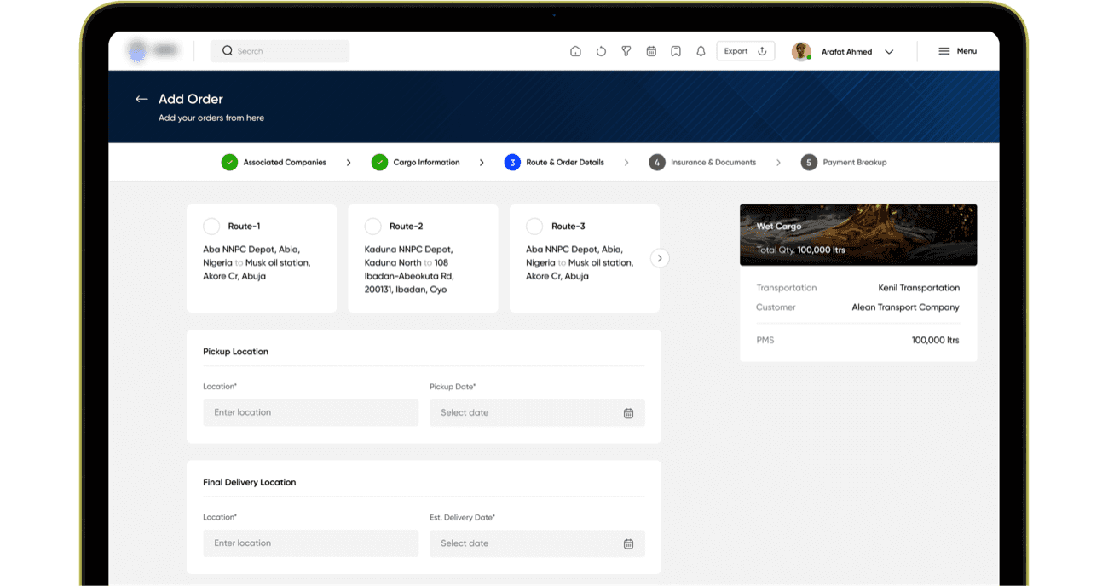
Task: Open notifications bell icon
Action: (x=701, y=51)
